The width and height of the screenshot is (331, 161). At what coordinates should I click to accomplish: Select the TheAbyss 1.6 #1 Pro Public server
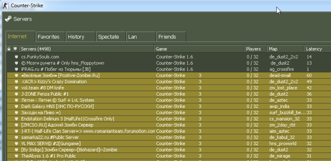coord(169,156)
